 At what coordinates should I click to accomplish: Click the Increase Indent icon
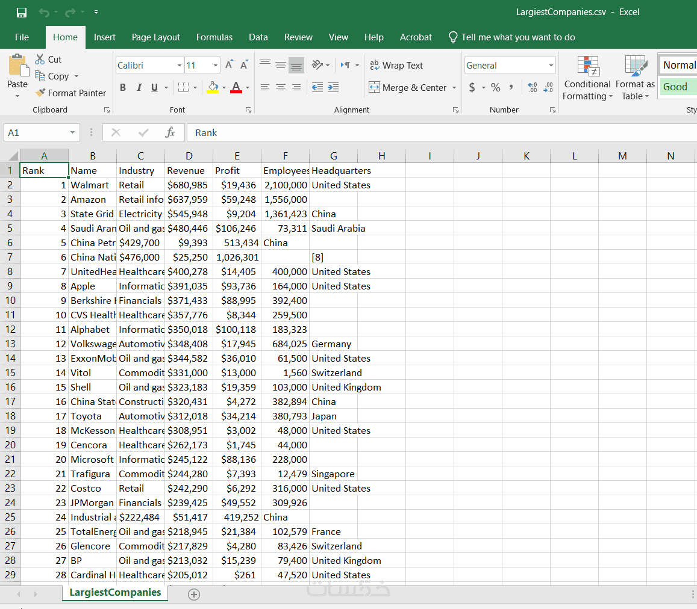[x=333, y=87]
